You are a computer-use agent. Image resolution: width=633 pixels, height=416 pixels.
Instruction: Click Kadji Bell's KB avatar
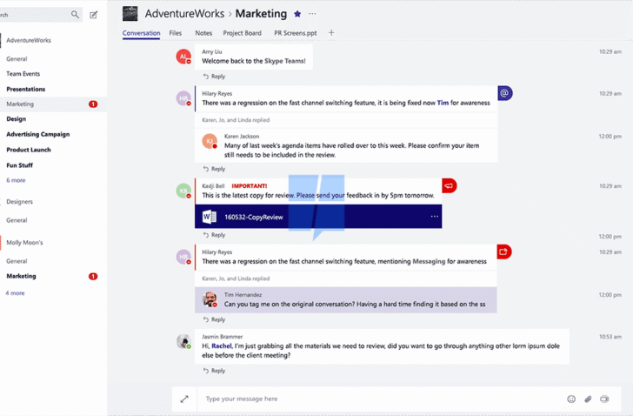pos(183,191)
